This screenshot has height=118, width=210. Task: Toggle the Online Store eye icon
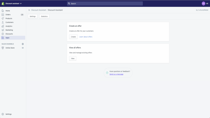(x=23, y=48)
